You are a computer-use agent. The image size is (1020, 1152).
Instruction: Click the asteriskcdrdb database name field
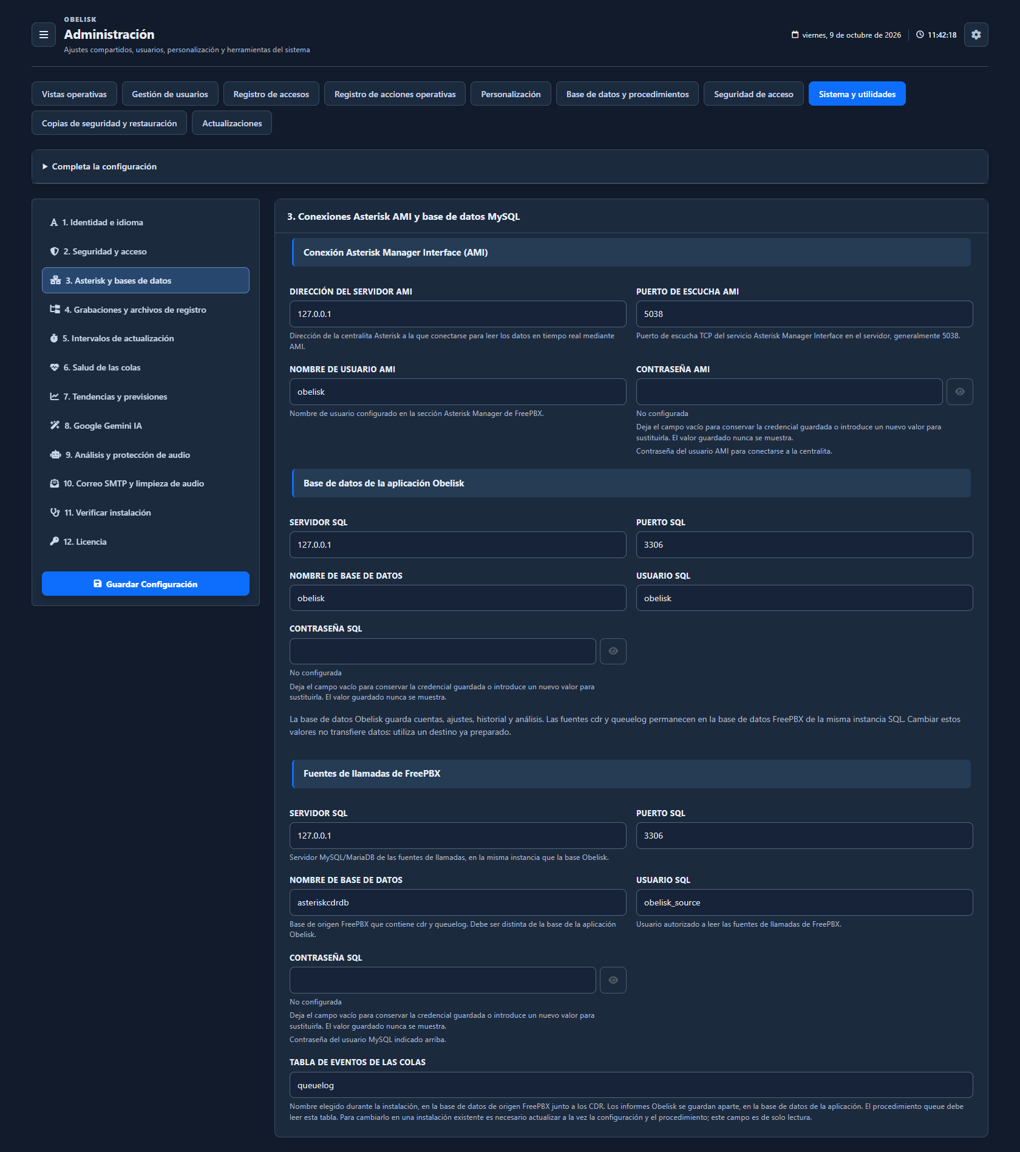coord(458,902)
